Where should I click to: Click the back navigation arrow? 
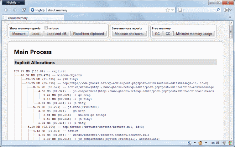point(6,10)
